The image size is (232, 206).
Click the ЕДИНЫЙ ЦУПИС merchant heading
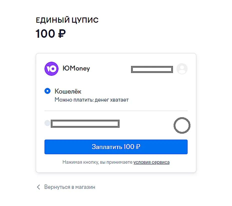pyautogui.click(x=67, y=20)
